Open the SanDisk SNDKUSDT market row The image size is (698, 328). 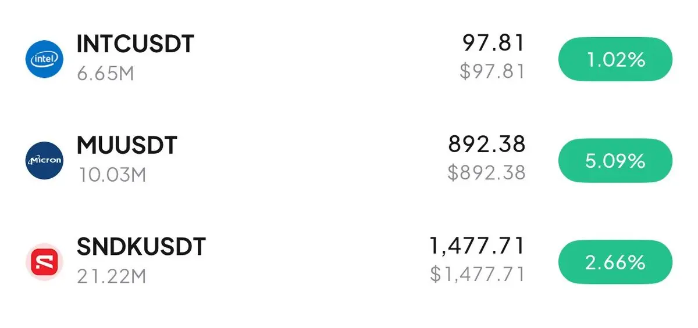click(349, 262)
